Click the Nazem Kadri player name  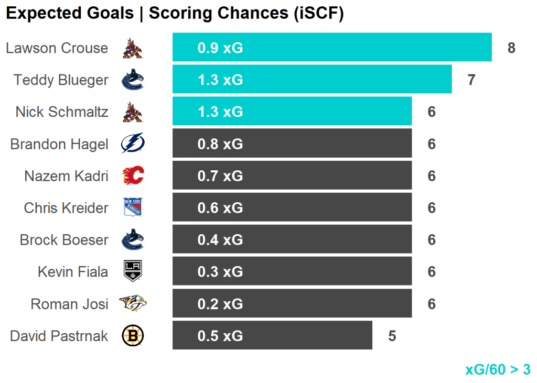66,176
